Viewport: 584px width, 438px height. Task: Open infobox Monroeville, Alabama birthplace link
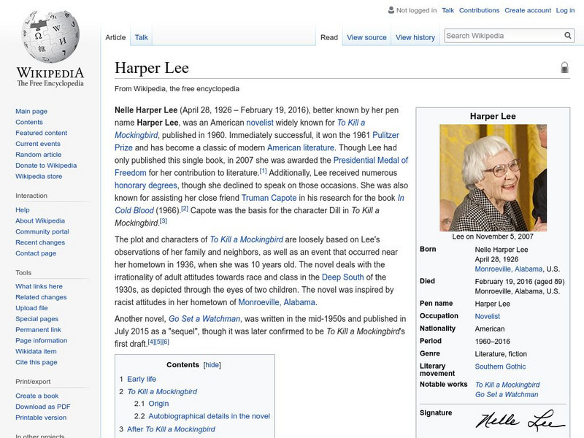[x=508, y=269]
